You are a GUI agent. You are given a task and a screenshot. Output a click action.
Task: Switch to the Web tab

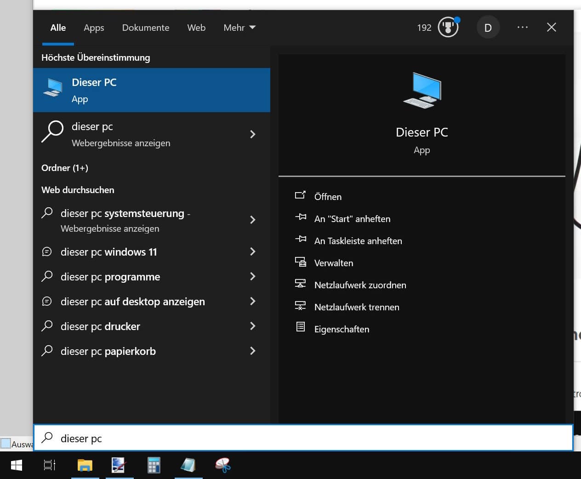(196, 28)
